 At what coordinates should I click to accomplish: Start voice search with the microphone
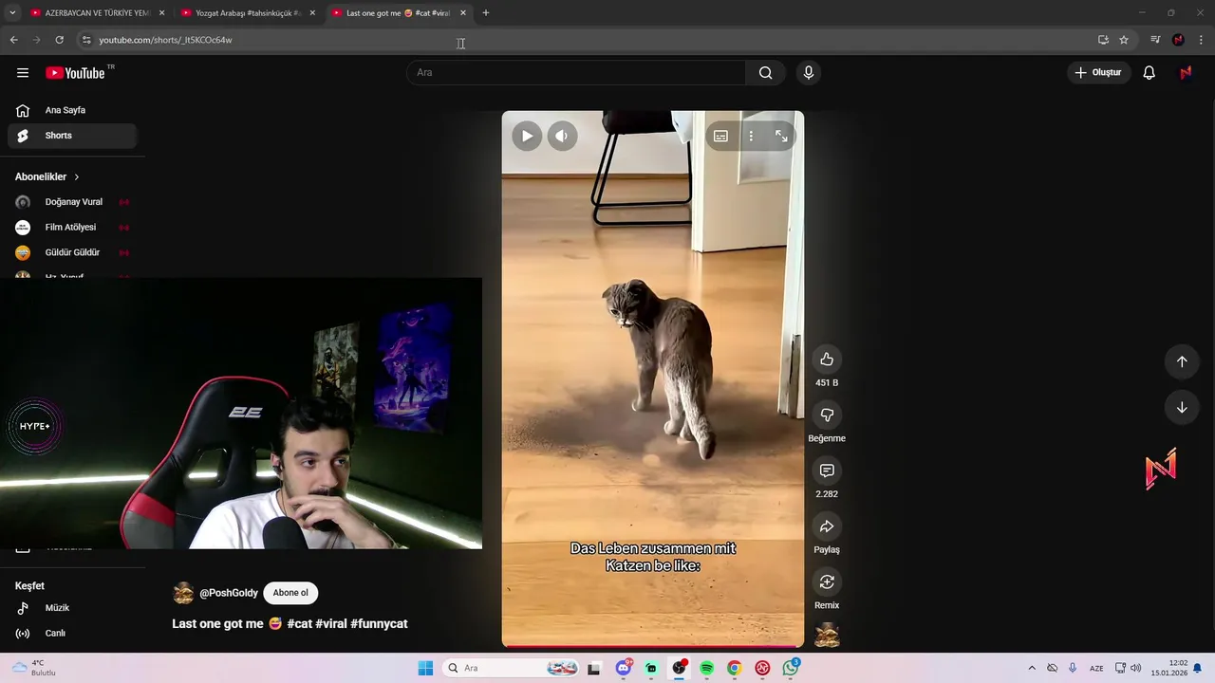808,73
